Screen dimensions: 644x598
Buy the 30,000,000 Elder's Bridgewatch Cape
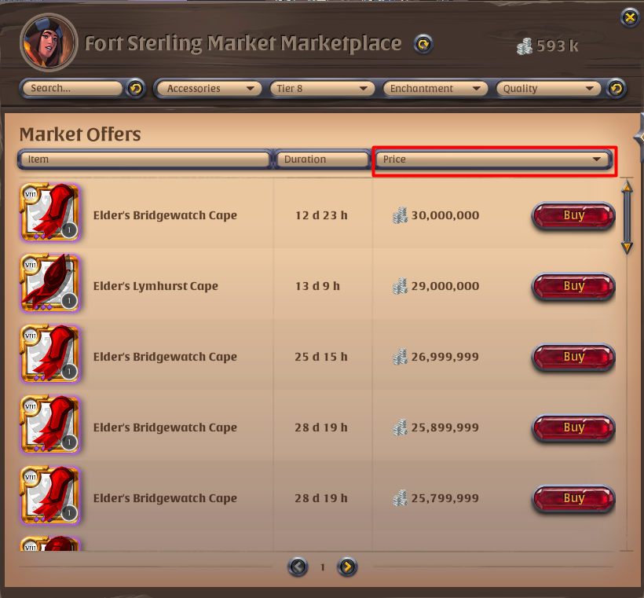pyautogui.click(x=573, y=215)
